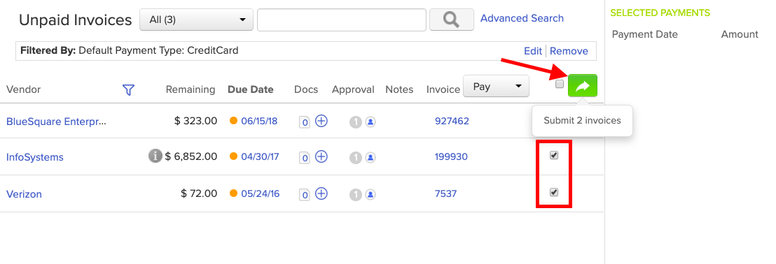Toggle the select-all invoices checkbox
776x264 pixels.
(560, 84)
